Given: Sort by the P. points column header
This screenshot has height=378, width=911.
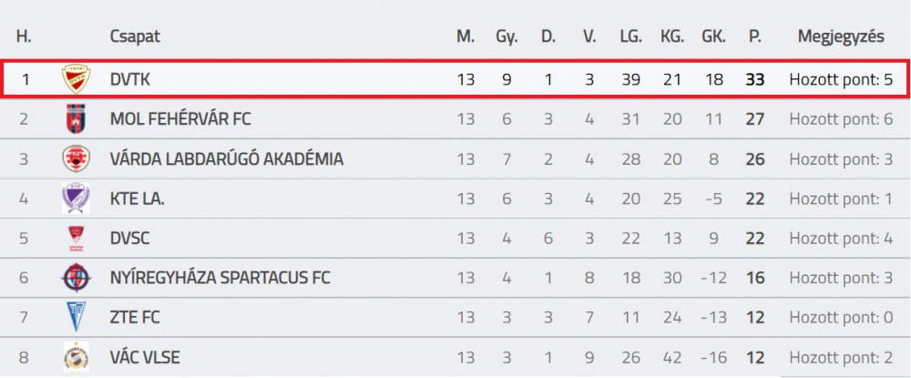Looking at the screenshot, I should [754, 36].
